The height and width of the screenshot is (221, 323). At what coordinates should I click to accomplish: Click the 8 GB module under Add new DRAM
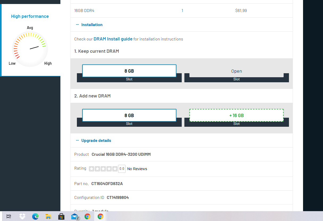pos(129,115)
